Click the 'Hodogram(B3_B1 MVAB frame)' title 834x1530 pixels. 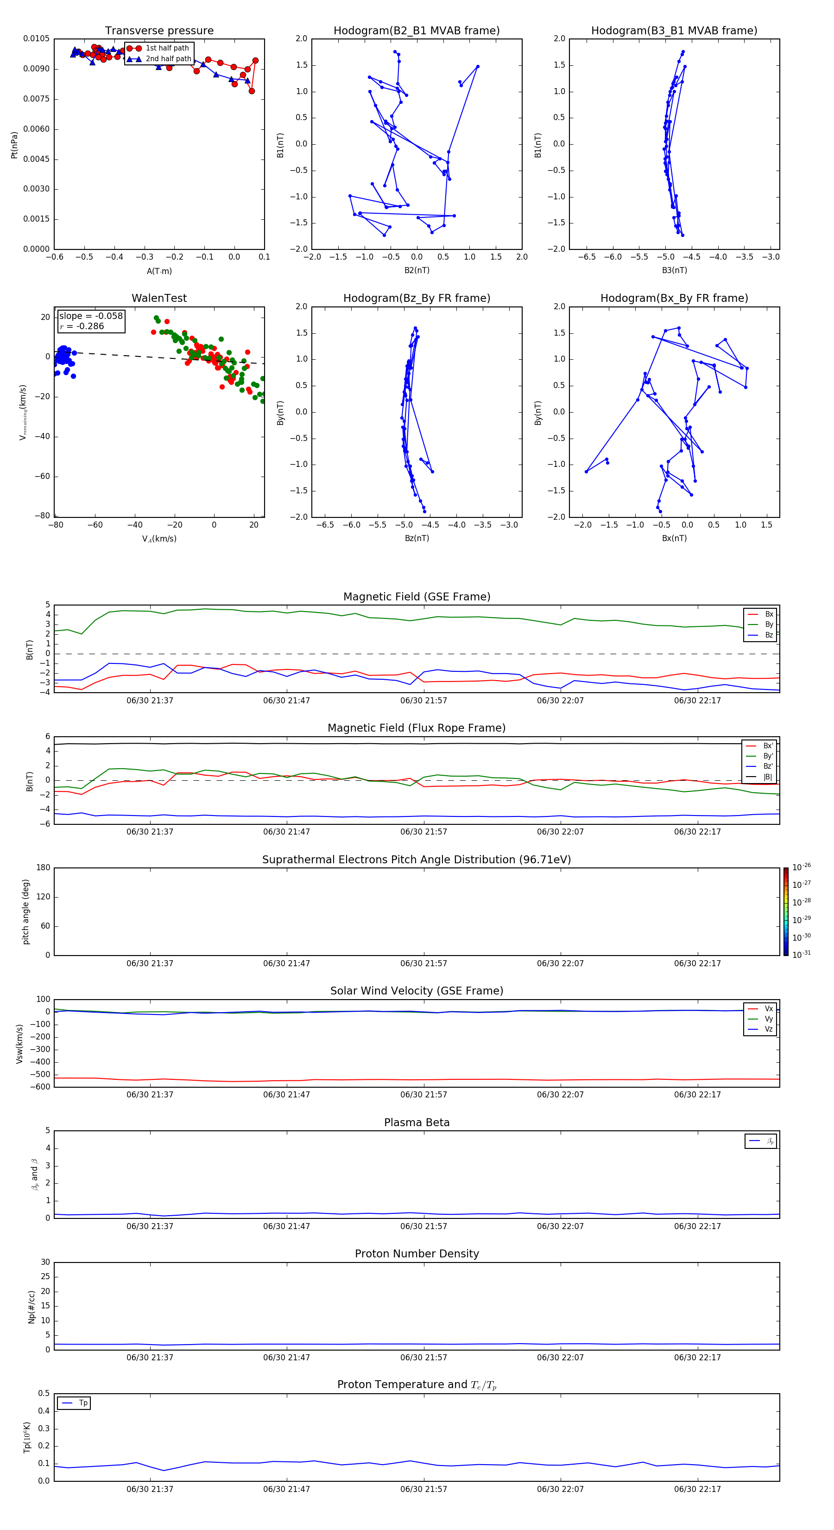(674, 31)
